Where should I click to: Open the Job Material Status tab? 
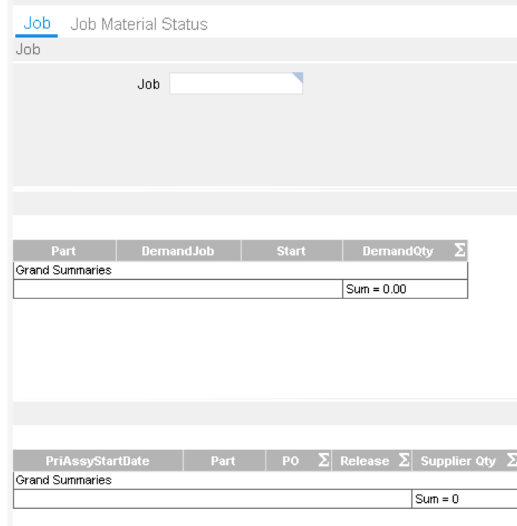click(x=138, y=25)
